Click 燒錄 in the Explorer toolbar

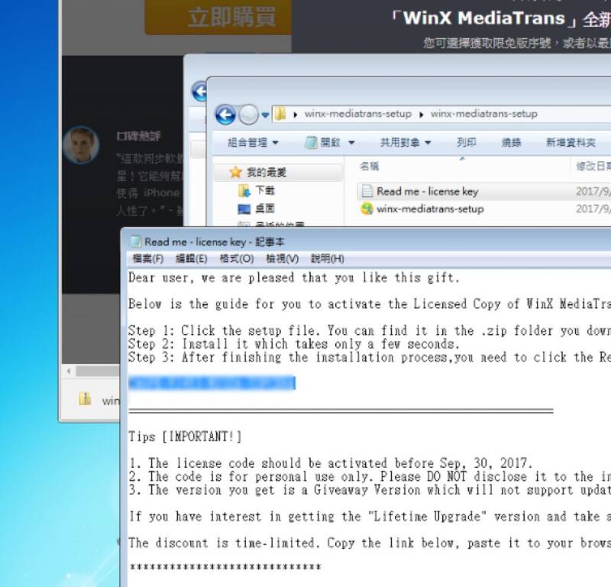(x=511, y=143)
